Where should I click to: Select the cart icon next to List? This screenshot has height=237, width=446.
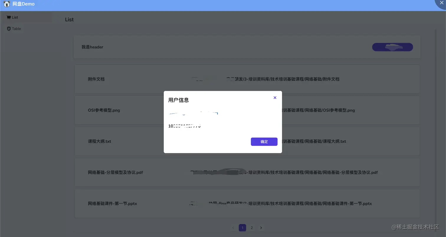9,17
